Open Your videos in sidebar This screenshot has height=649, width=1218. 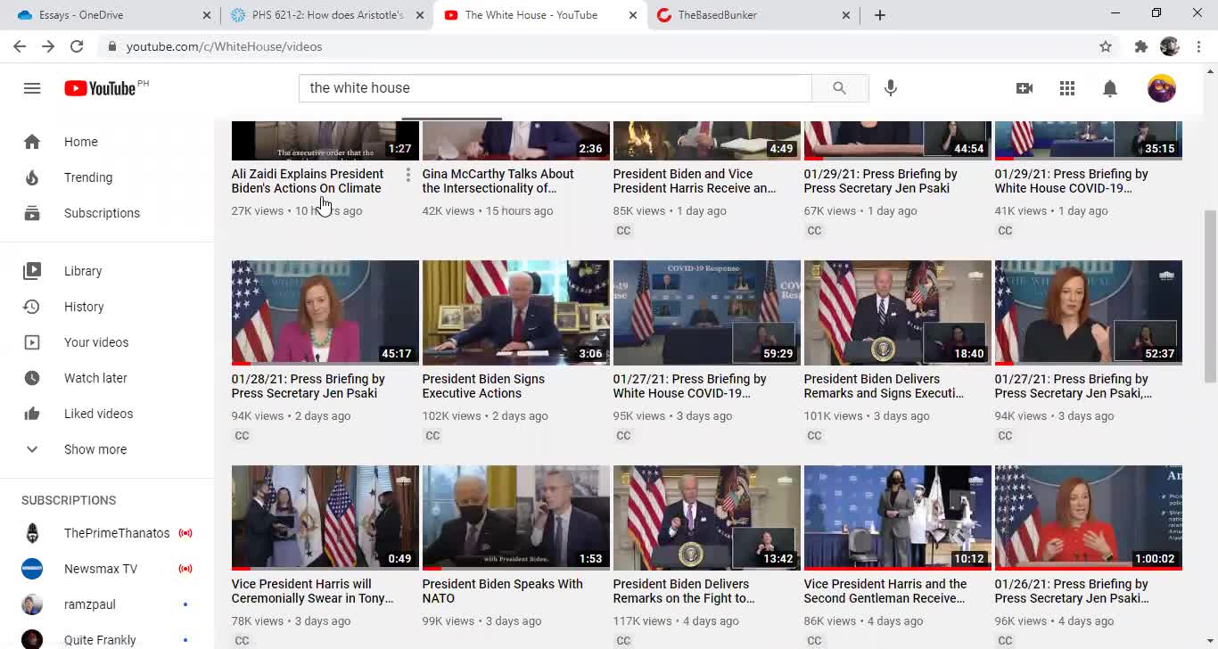click(107, 342)
